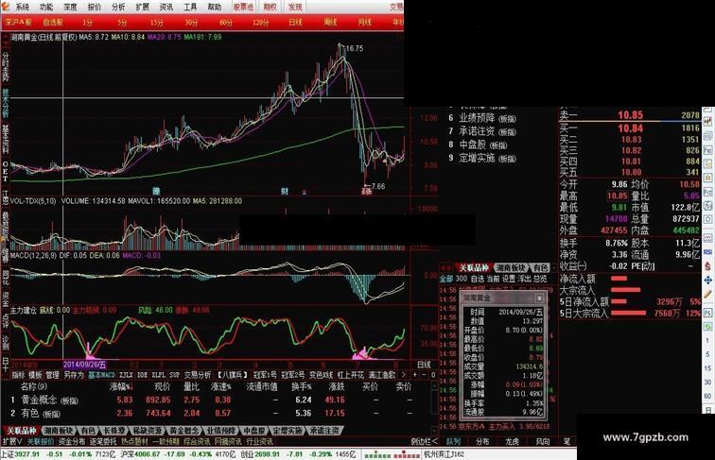Sort list by 涨幅% column
Image resolution: width=715 pixels, height=460 pixels.
(121, 387)
